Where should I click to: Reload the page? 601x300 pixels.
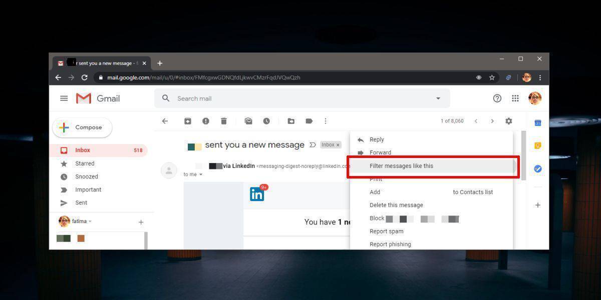click(85, 77)
